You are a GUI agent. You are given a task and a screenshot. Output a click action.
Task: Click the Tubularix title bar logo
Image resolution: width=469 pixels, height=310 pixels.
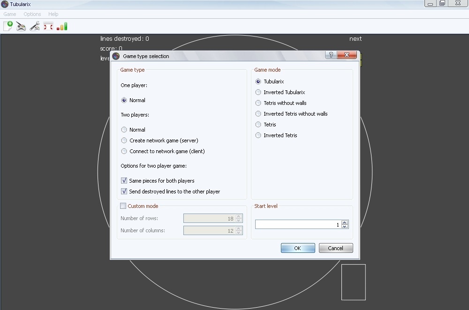(x=5, y=4)
